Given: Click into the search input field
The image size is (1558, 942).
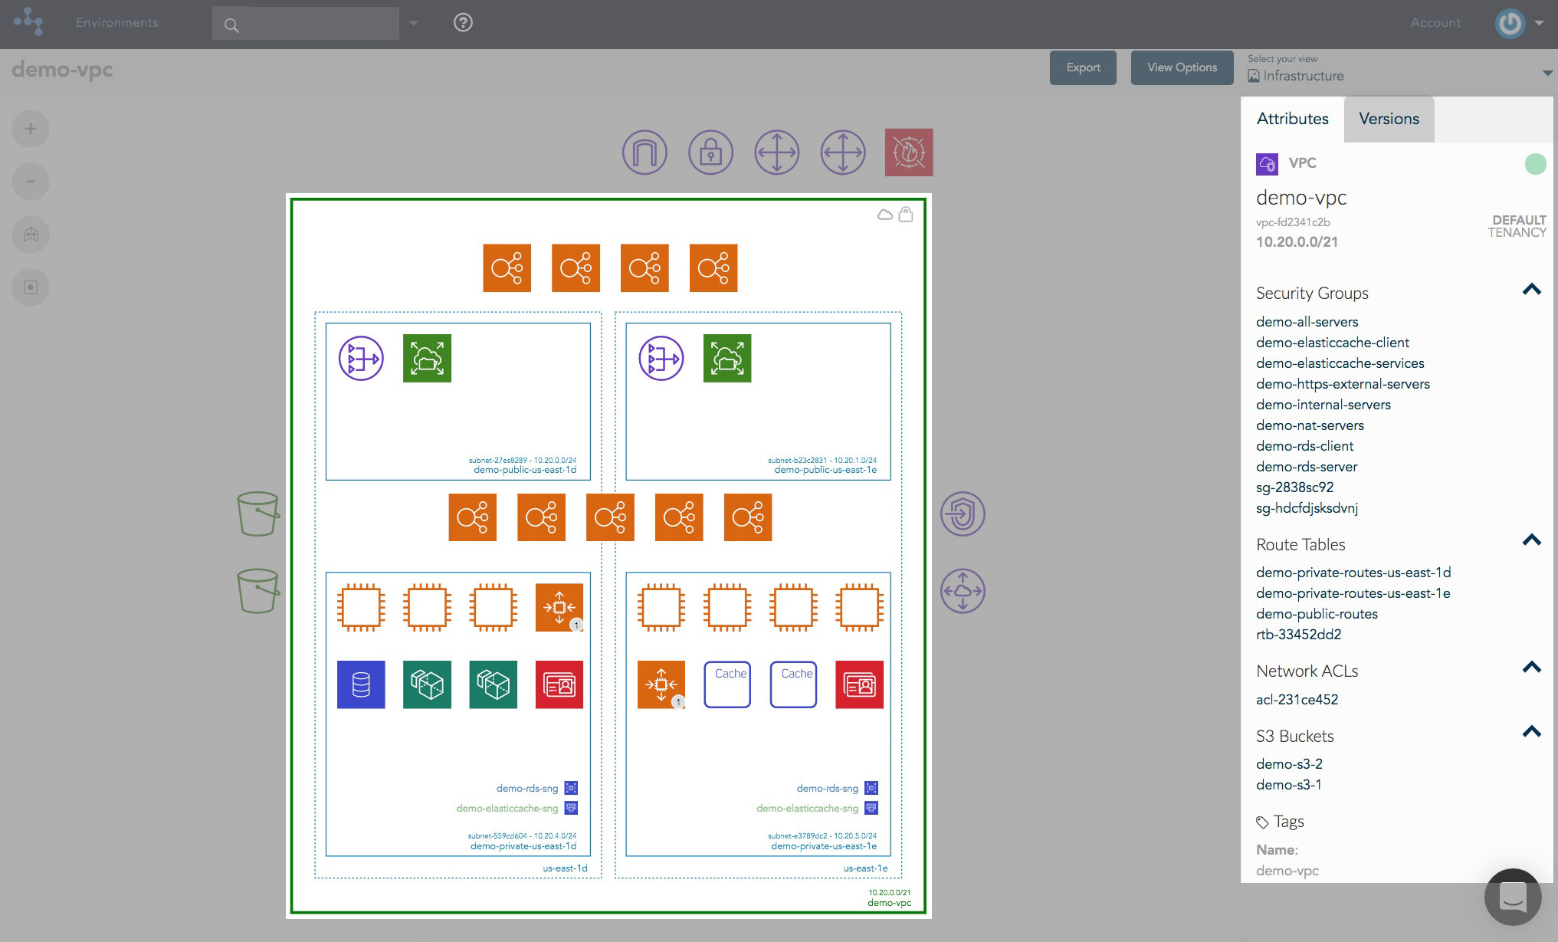Looking at the screenshot, I should [306, 24].
